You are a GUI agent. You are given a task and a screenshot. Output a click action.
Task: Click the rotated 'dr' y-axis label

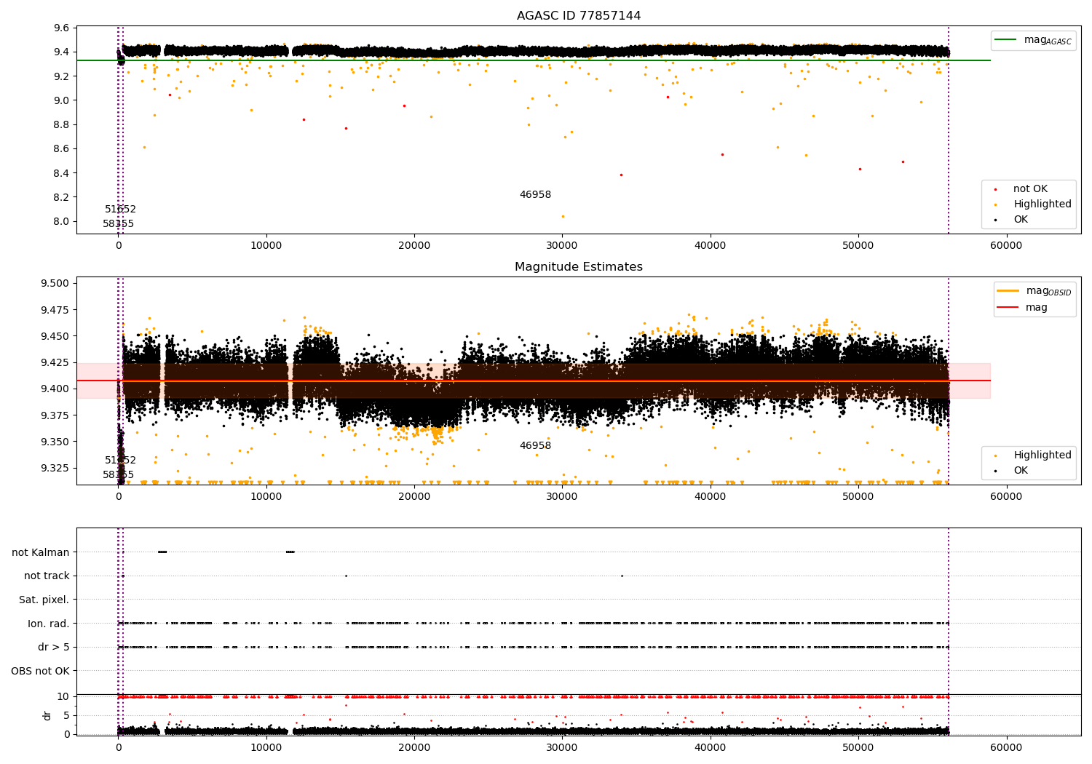tap(47, 715)
